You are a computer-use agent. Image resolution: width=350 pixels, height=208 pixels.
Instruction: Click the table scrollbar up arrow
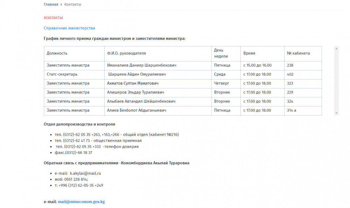click(x=336, y=49)
